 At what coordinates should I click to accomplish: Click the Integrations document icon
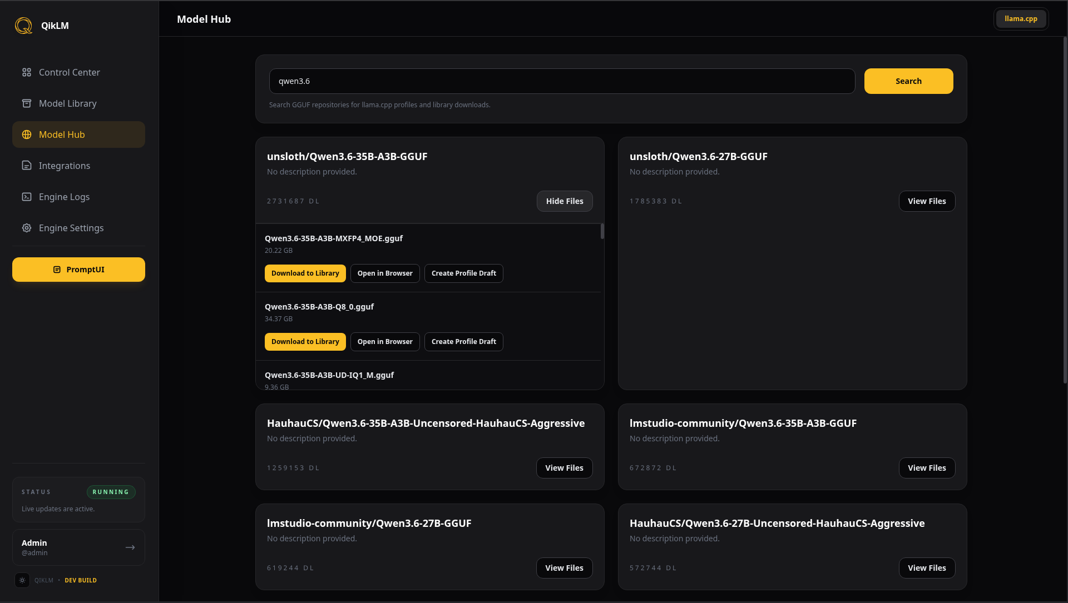coord(27,166)
